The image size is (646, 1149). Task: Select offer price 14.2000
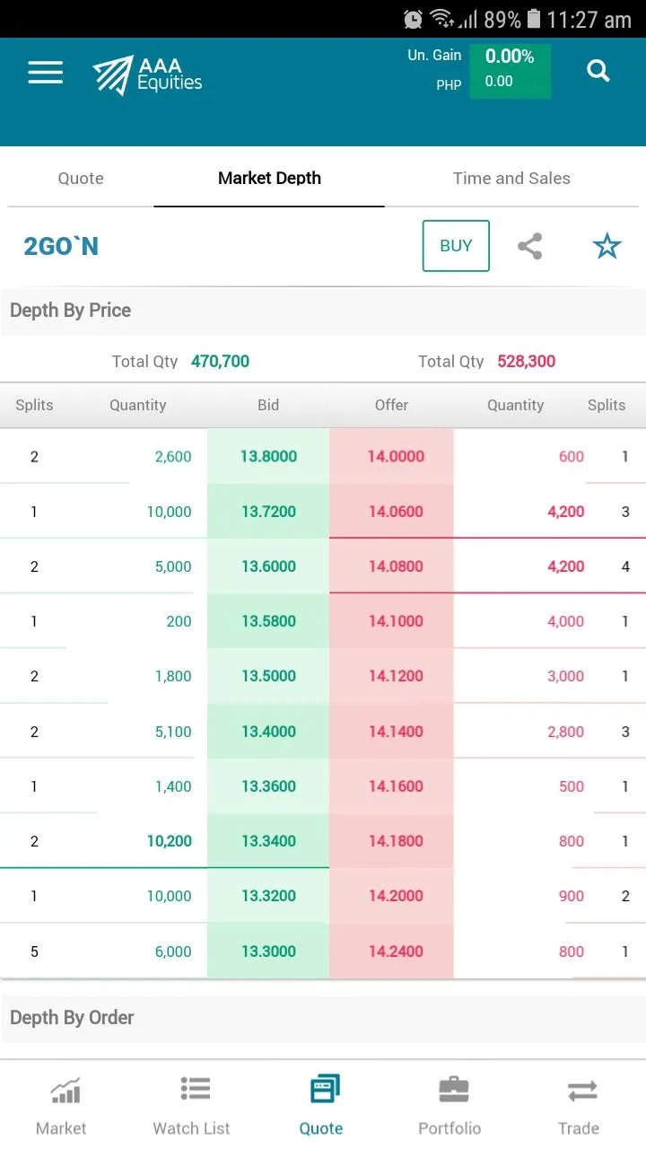pos(392,896)
